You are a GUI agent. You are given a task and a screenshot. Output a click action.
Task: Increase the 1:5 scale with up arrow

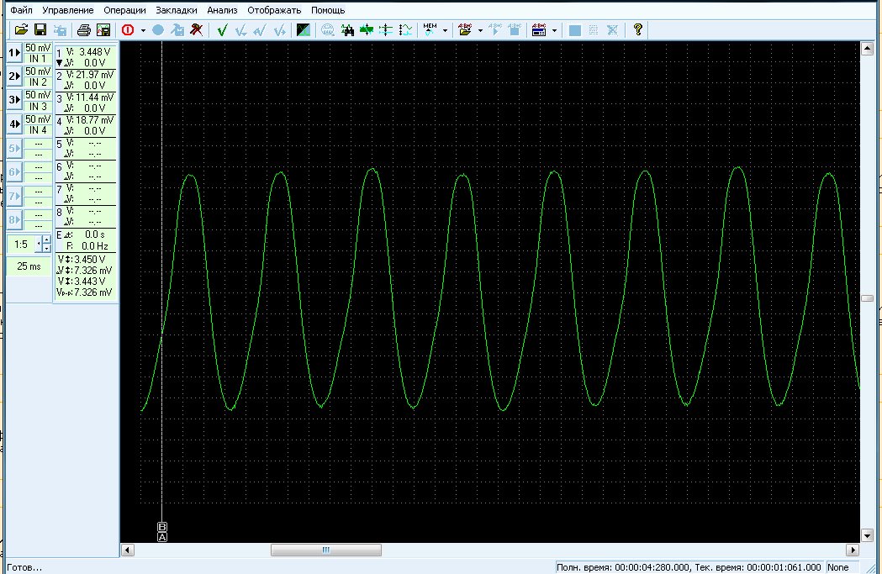[x=47, y=240]
